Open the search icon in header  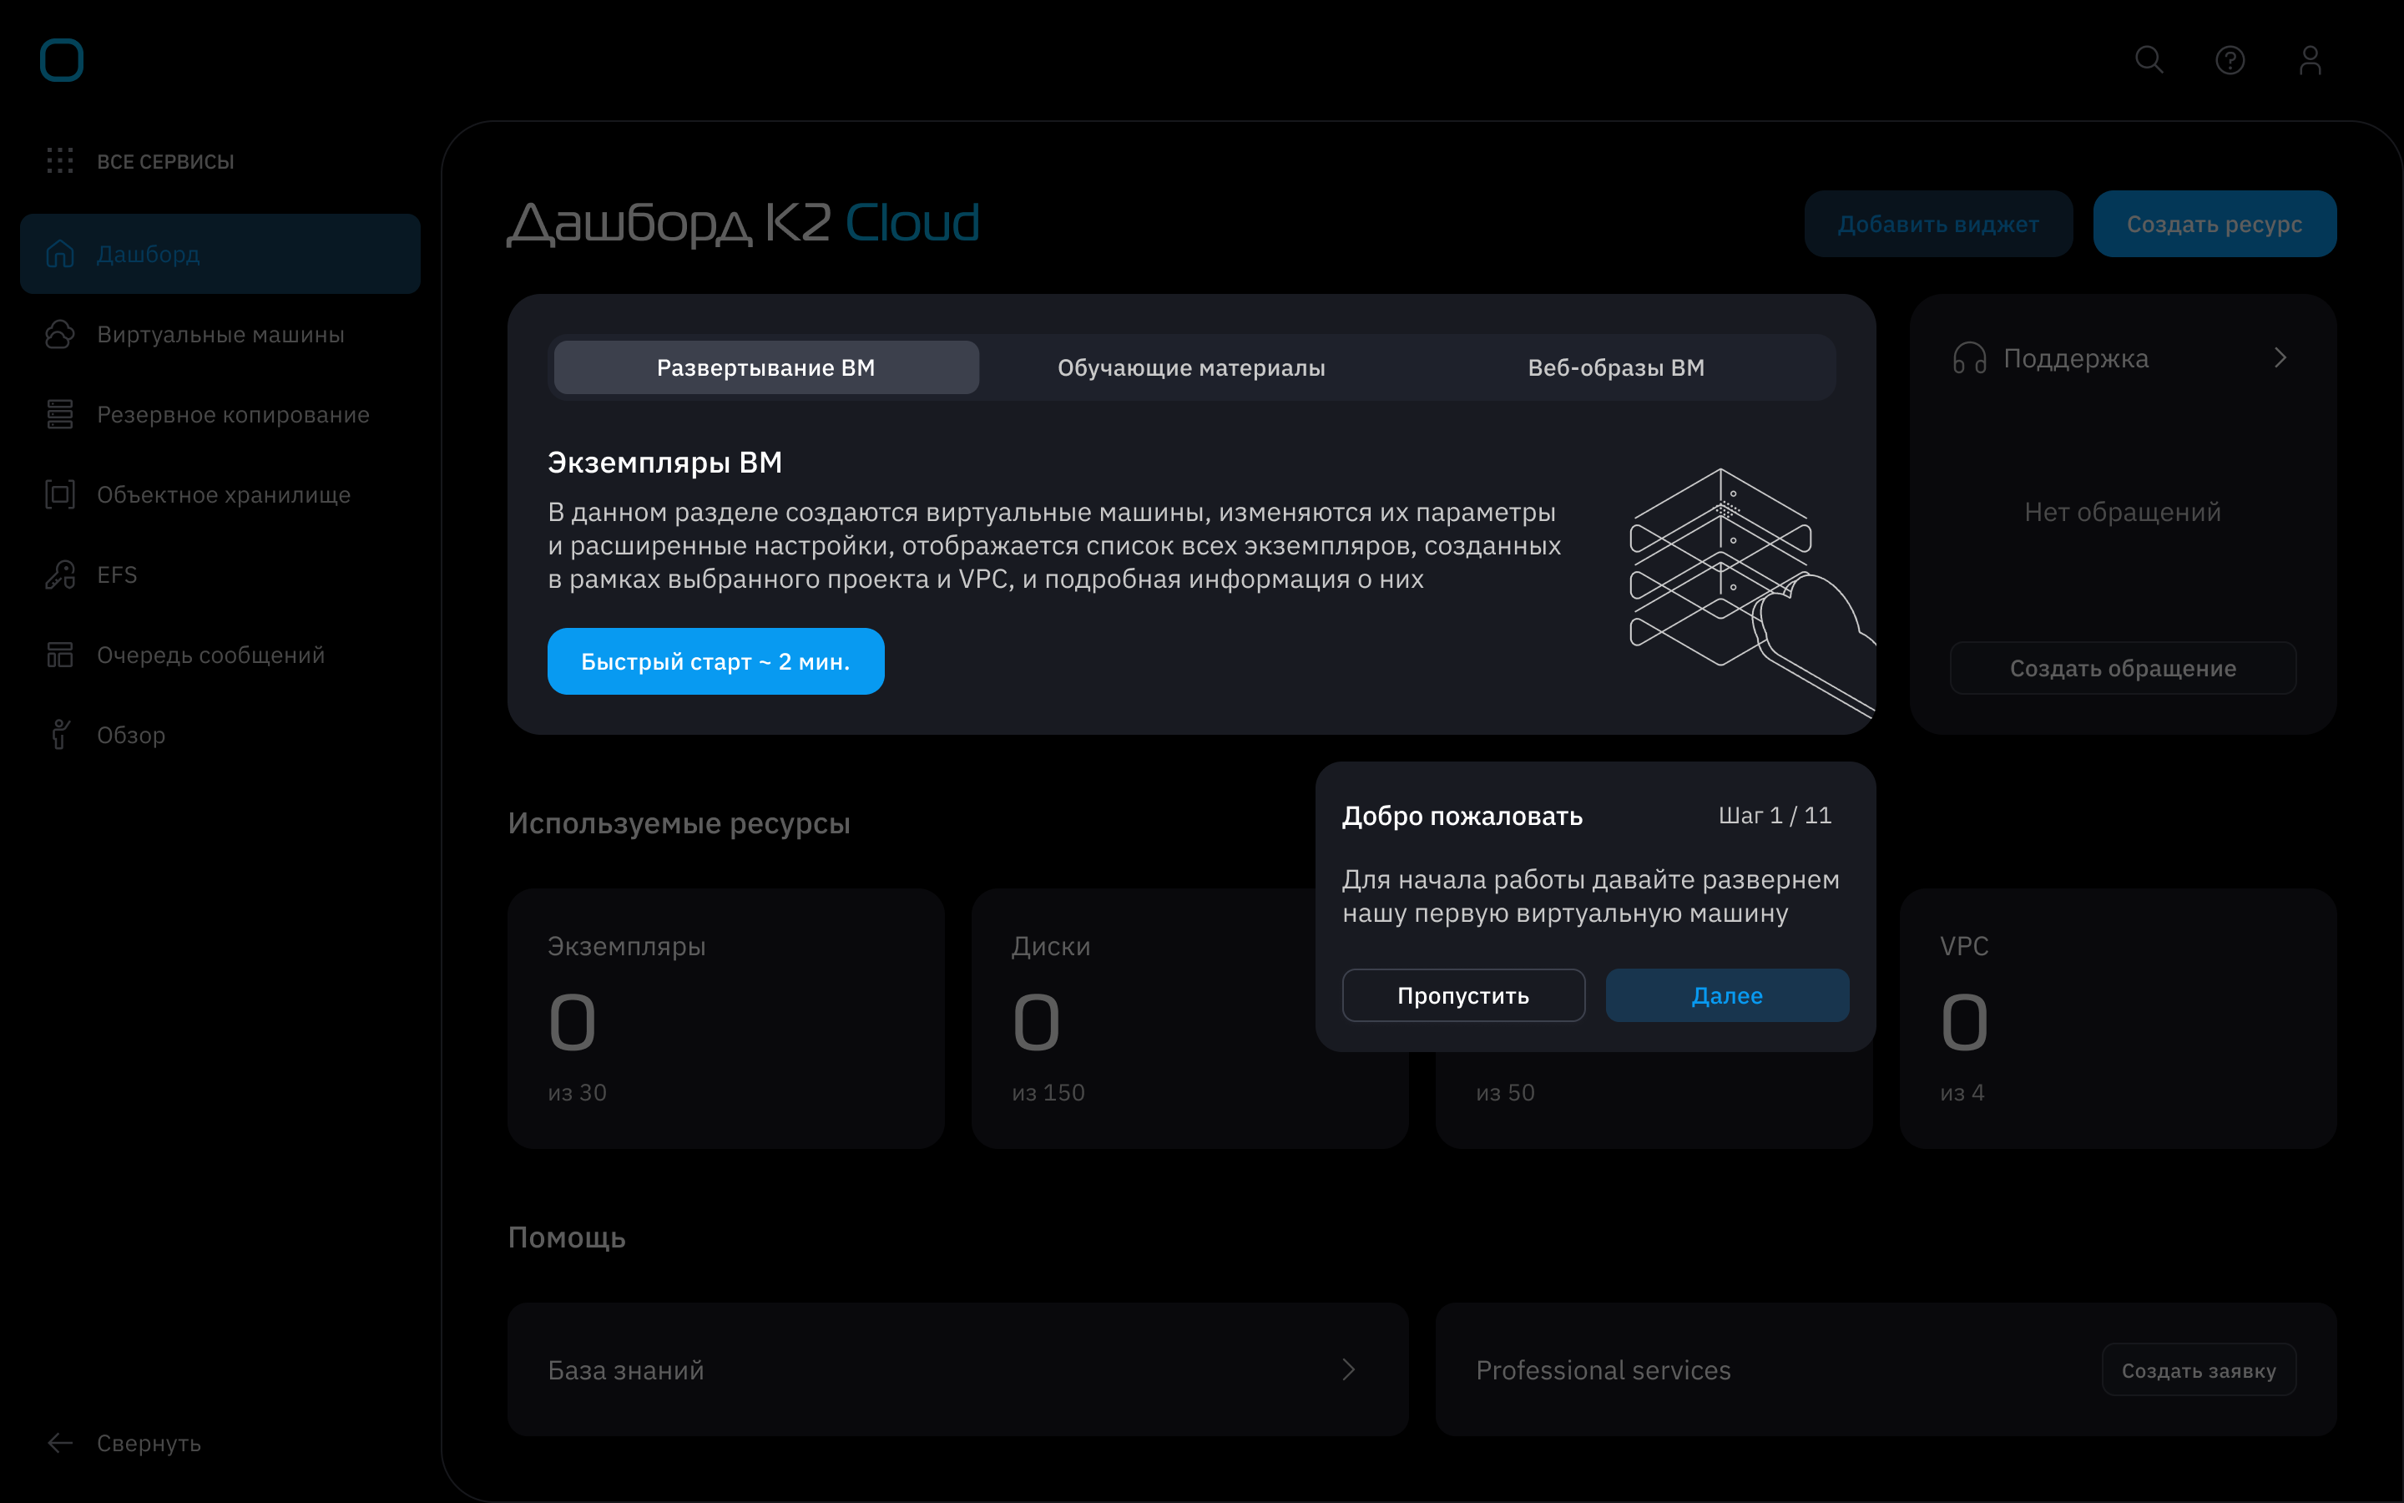(x=2149, y=59)
